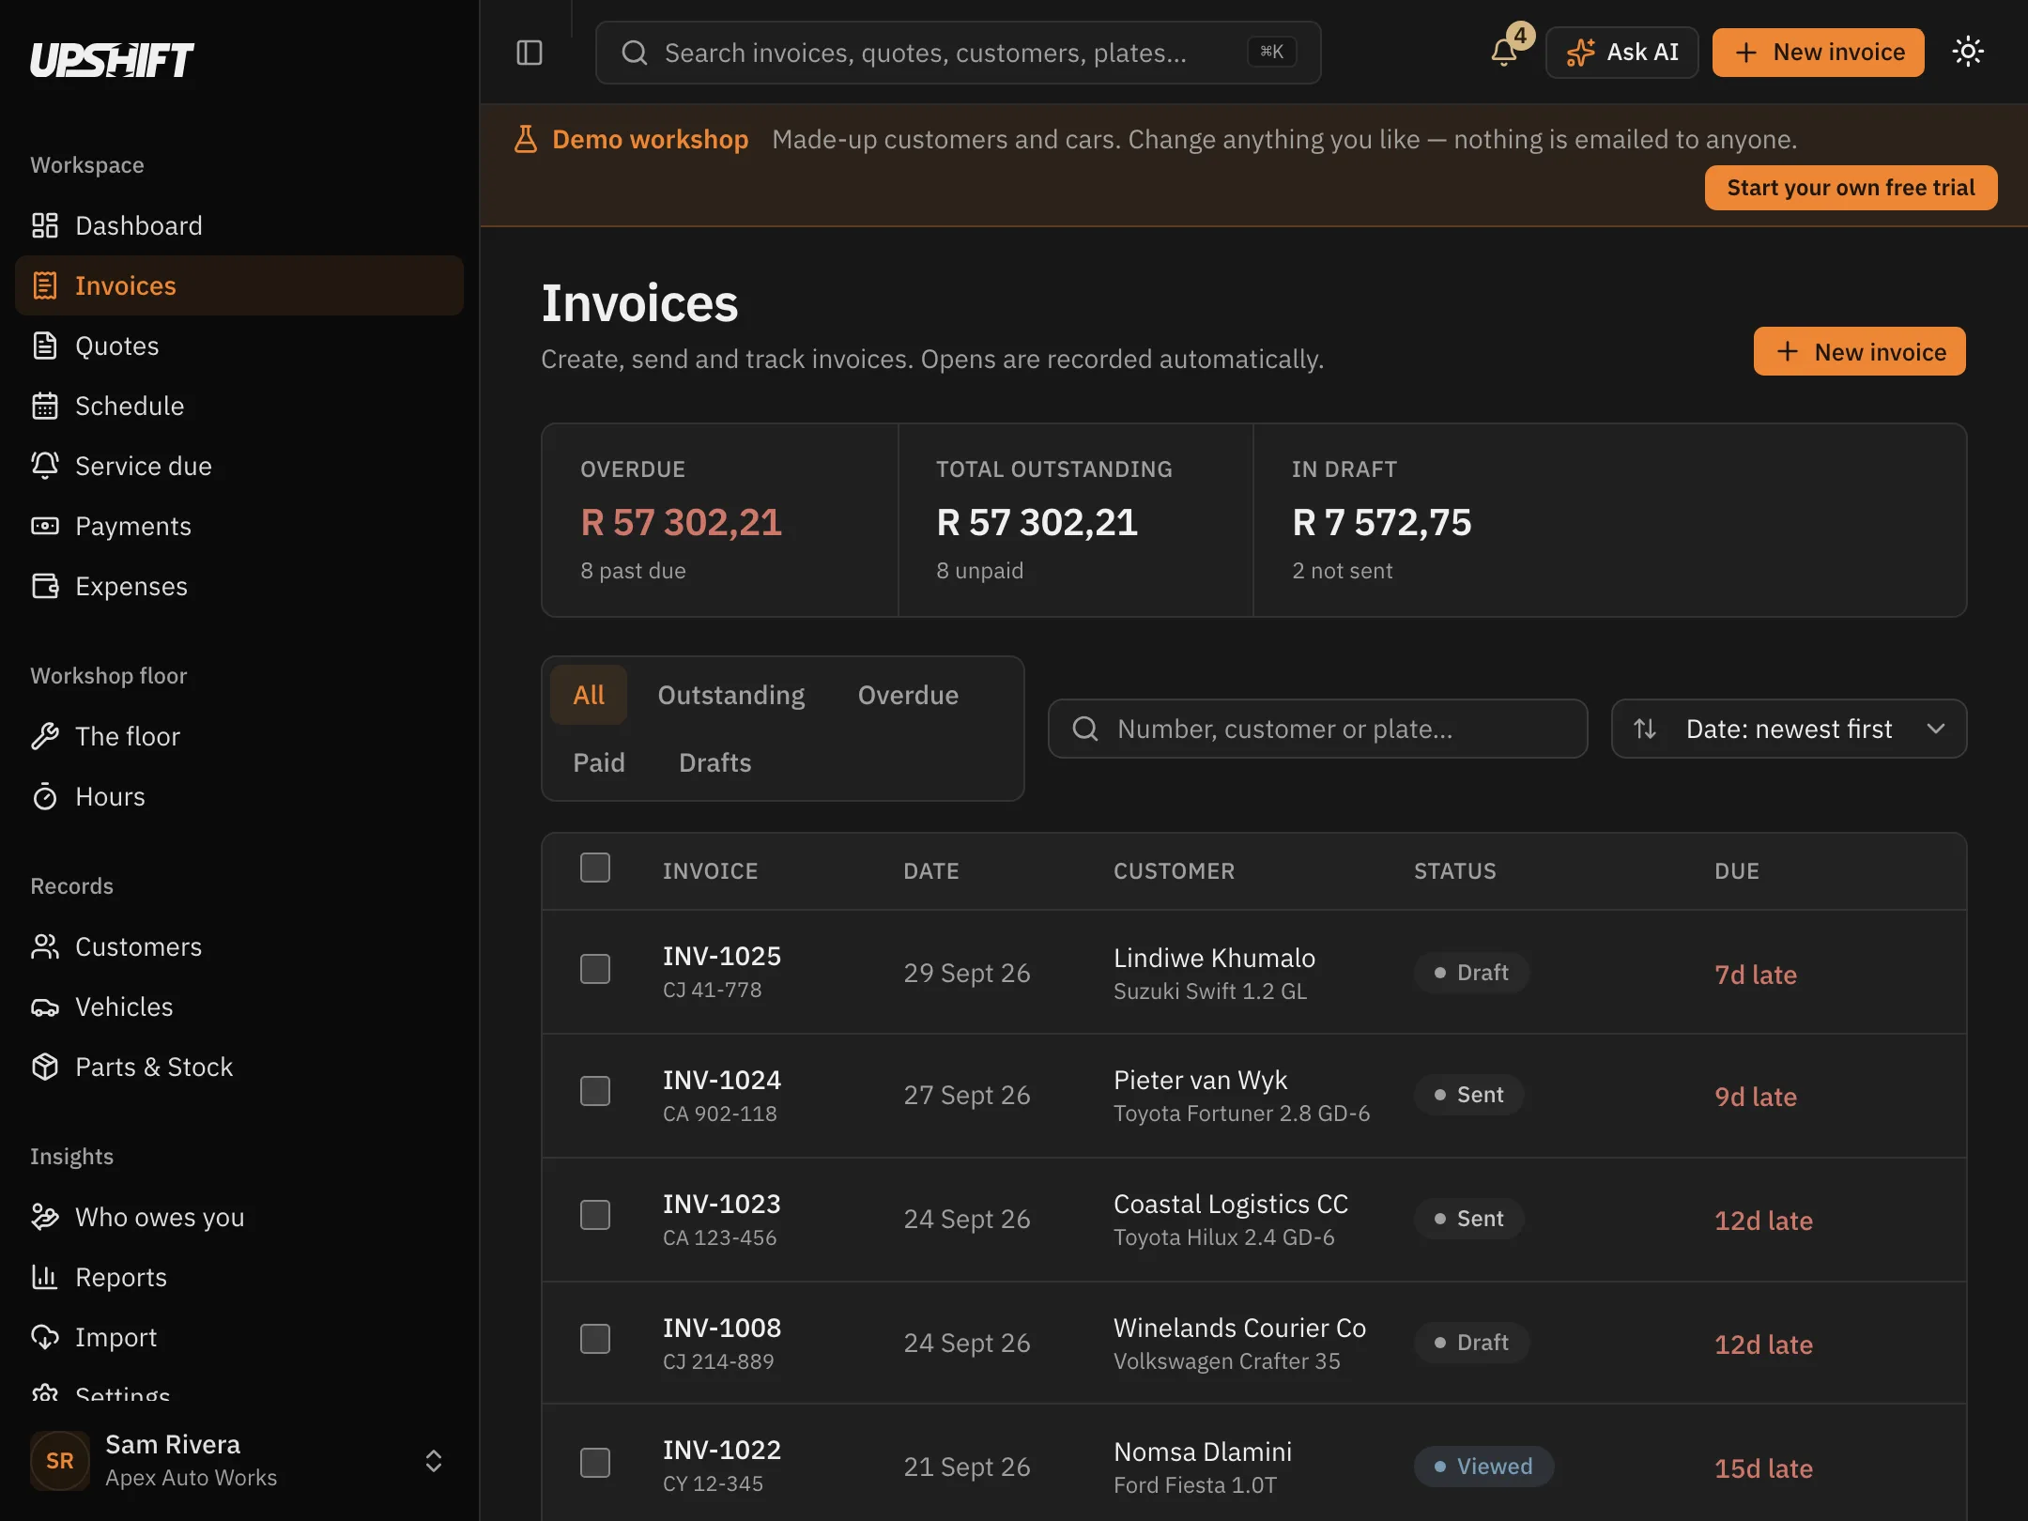The width and height of the screenshot is (2028, 1521).
Task: Filter by Drafts tab
Action: click(x=715, y=762)
